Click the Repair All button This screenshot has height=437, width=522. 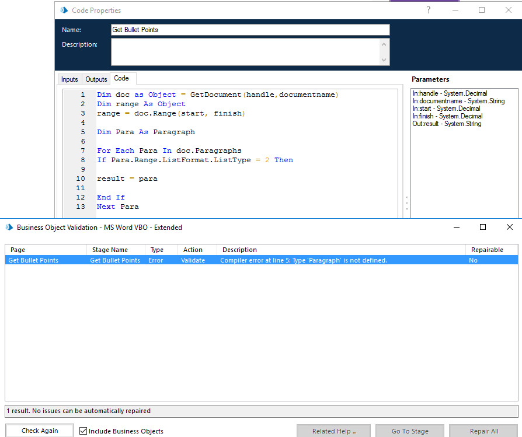pos(486,431)
